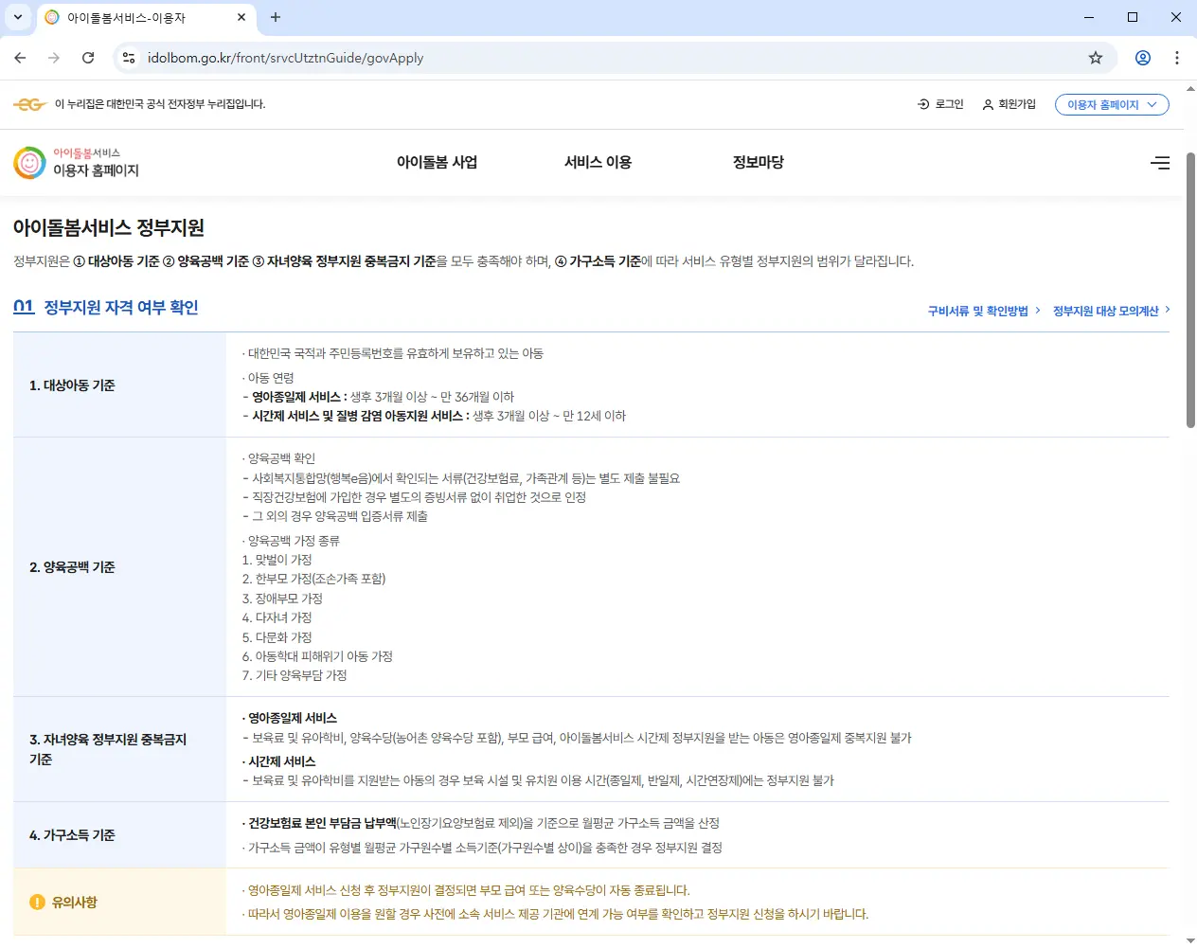Open Chrome's three-dot menu
The width and height of the screenshot is (1197, 948).
pyautogui.click(x=1177, y=58)
